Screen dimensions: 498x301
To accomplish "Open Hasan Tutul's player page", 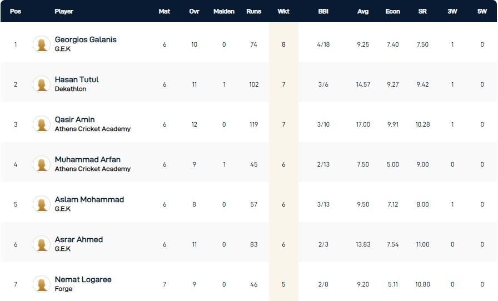I will pos(77,80).
